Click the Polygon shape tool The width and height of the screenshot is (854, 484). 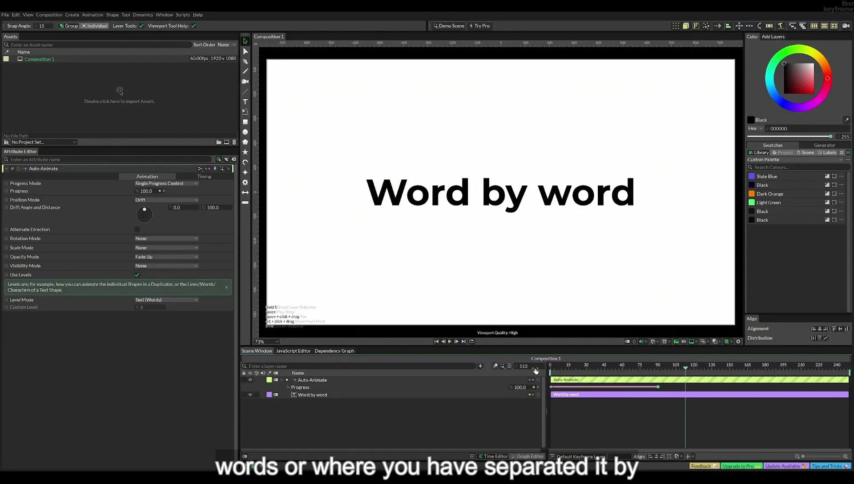245,142
